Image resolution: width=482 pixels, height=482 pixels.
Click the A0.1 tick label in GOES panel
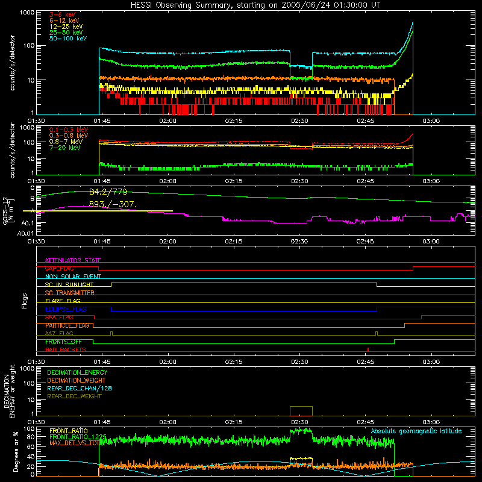[x=28, y=223]
